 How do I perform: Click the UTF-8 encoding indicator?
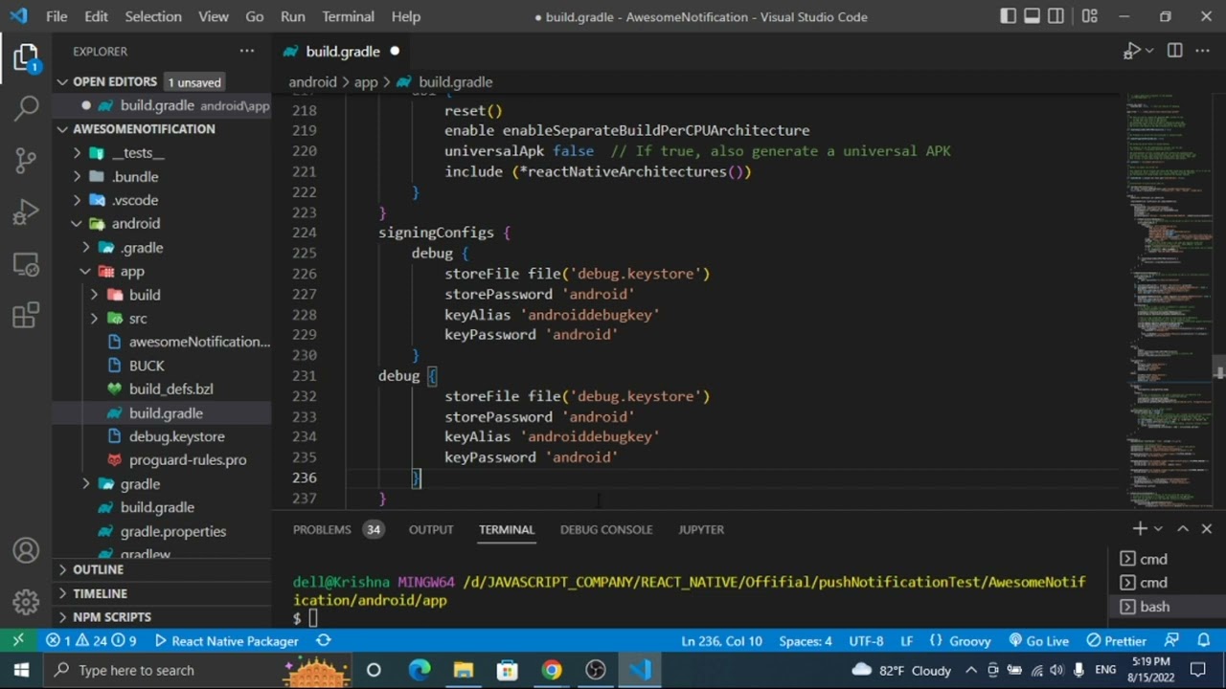866,640
